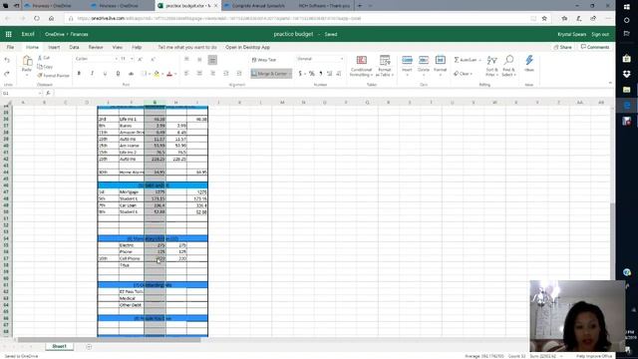Apply comma style number format
Image resolution: width=638 pixels, height=359 pixels.
321,74
